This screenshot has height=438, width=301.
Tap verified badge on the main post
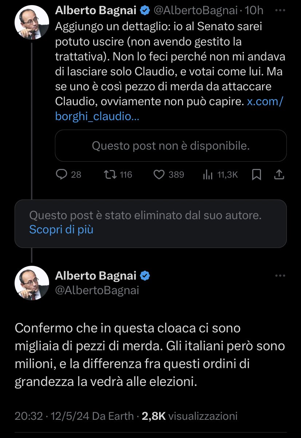145,276
